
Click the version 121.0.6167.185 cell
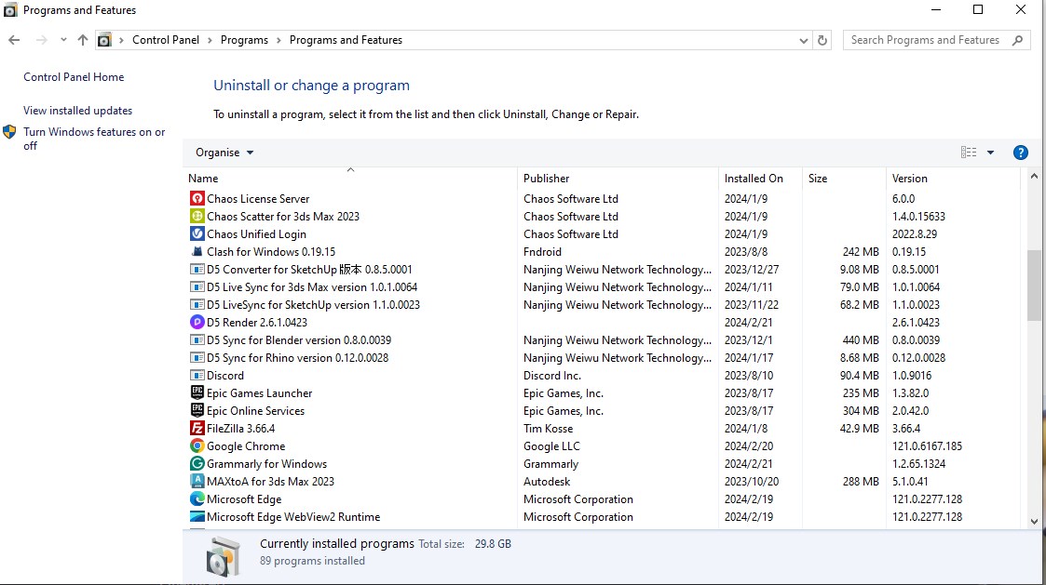coord(927,445)
